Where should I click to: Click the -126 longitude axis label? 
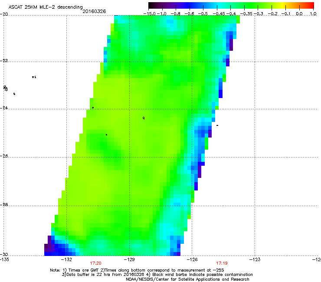click(x=192, y=259)
